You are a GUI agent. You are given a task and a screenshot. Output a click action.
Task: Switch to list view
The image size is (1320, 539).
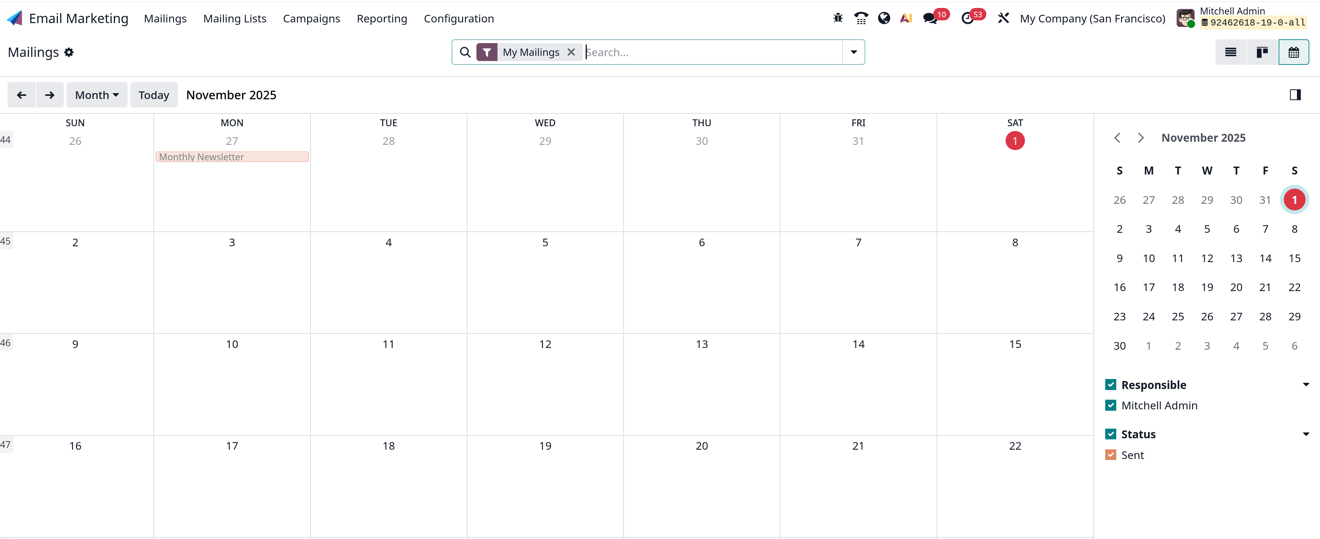click(1231, 52)
